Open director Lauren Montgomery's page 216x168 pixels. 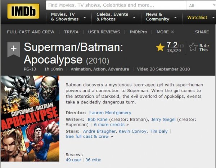pyautogui.click(x=110, y=113)
